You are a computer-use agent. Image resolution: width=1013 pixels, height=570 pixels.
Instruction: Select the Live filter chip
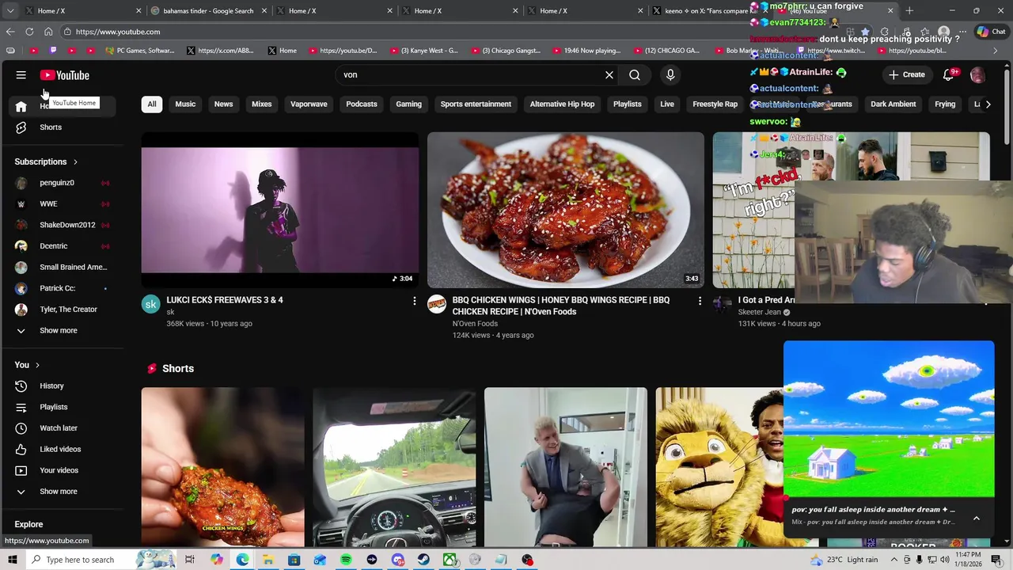667,104
